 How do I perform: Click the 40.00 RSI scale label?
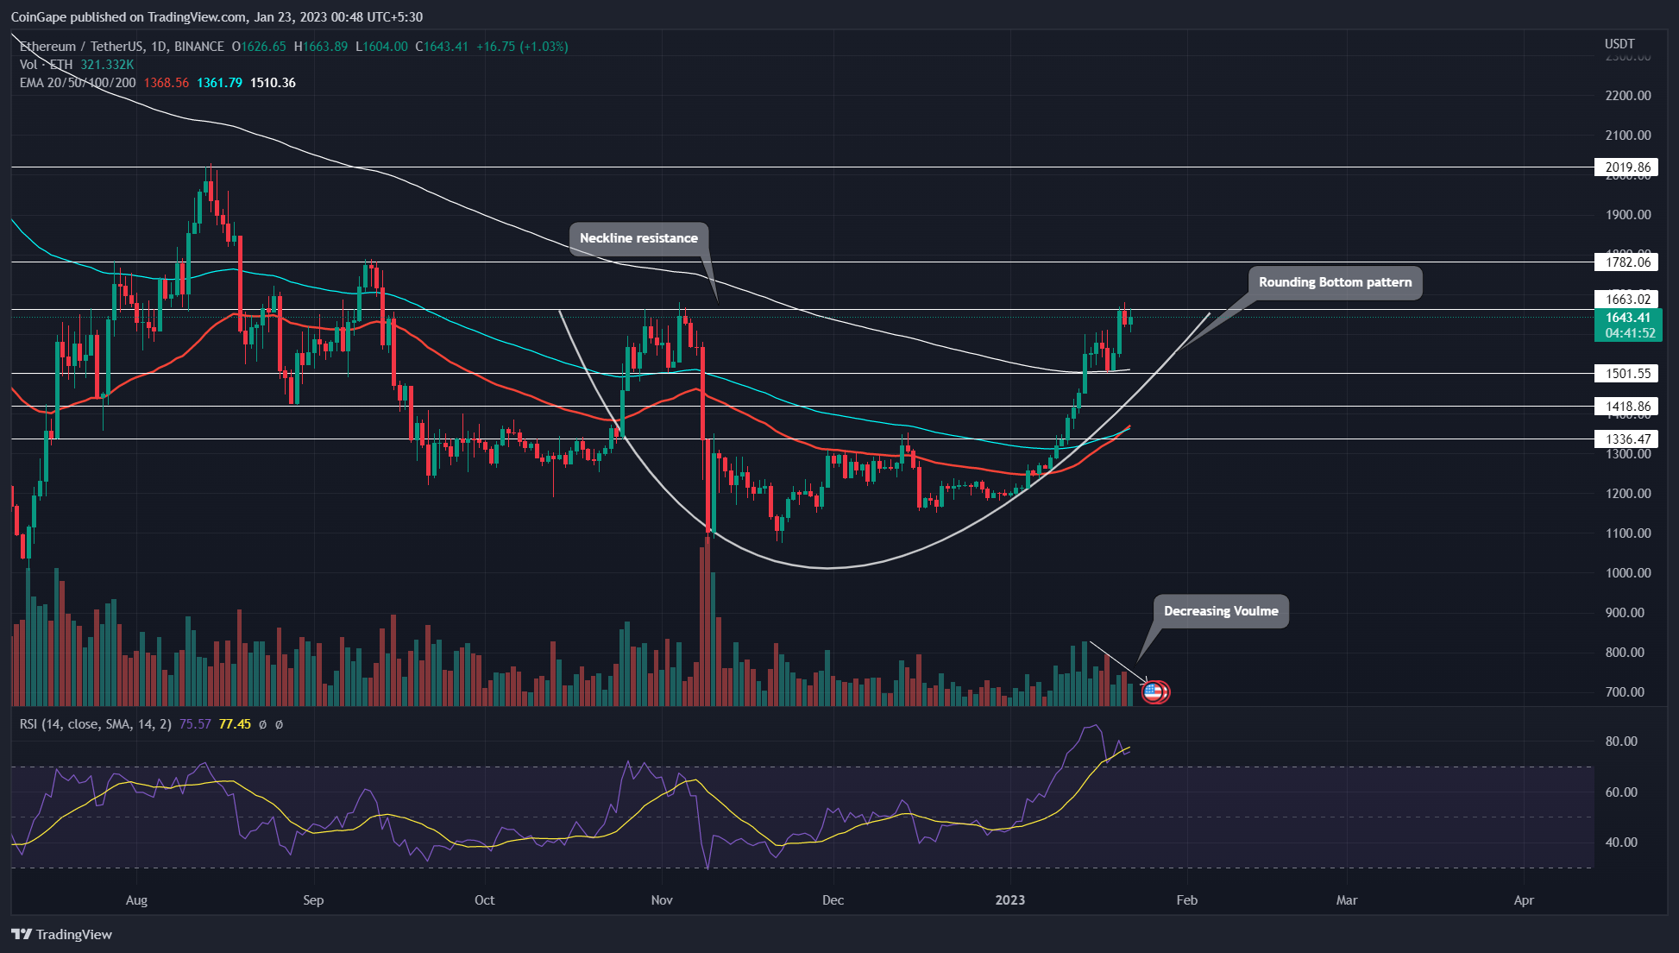click(x=1621, y=843)
